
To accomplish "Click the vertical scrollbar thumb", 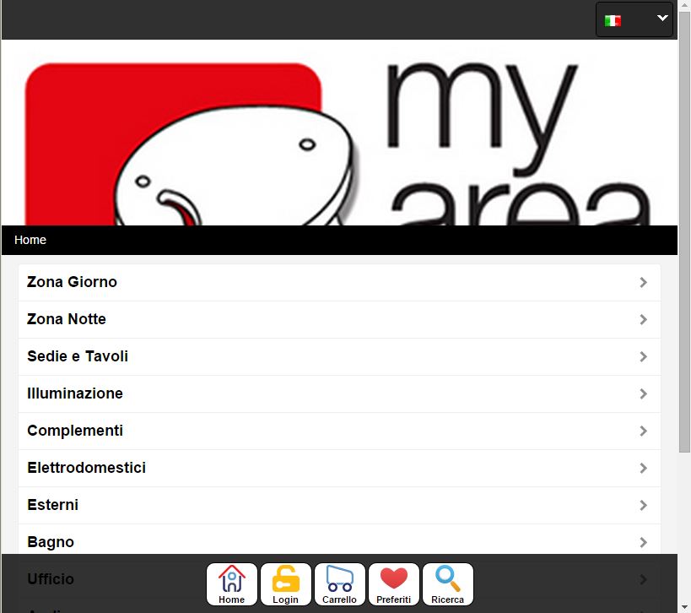I will click(x=684, y=231).
